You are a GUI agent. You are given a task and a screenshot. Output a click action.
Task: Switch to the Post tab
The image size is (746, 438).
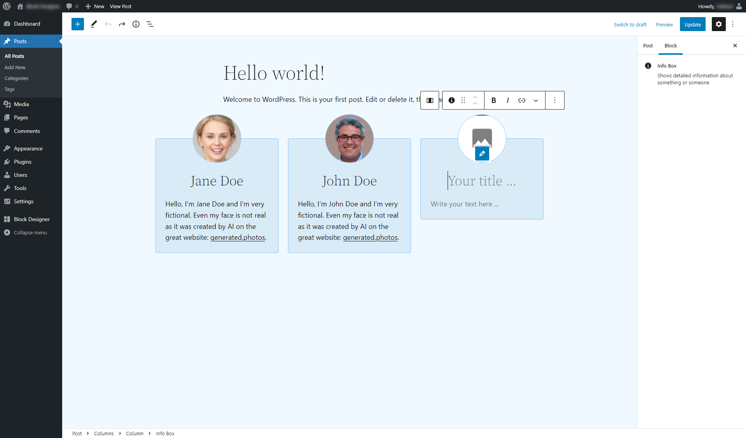tap(648, 45)
